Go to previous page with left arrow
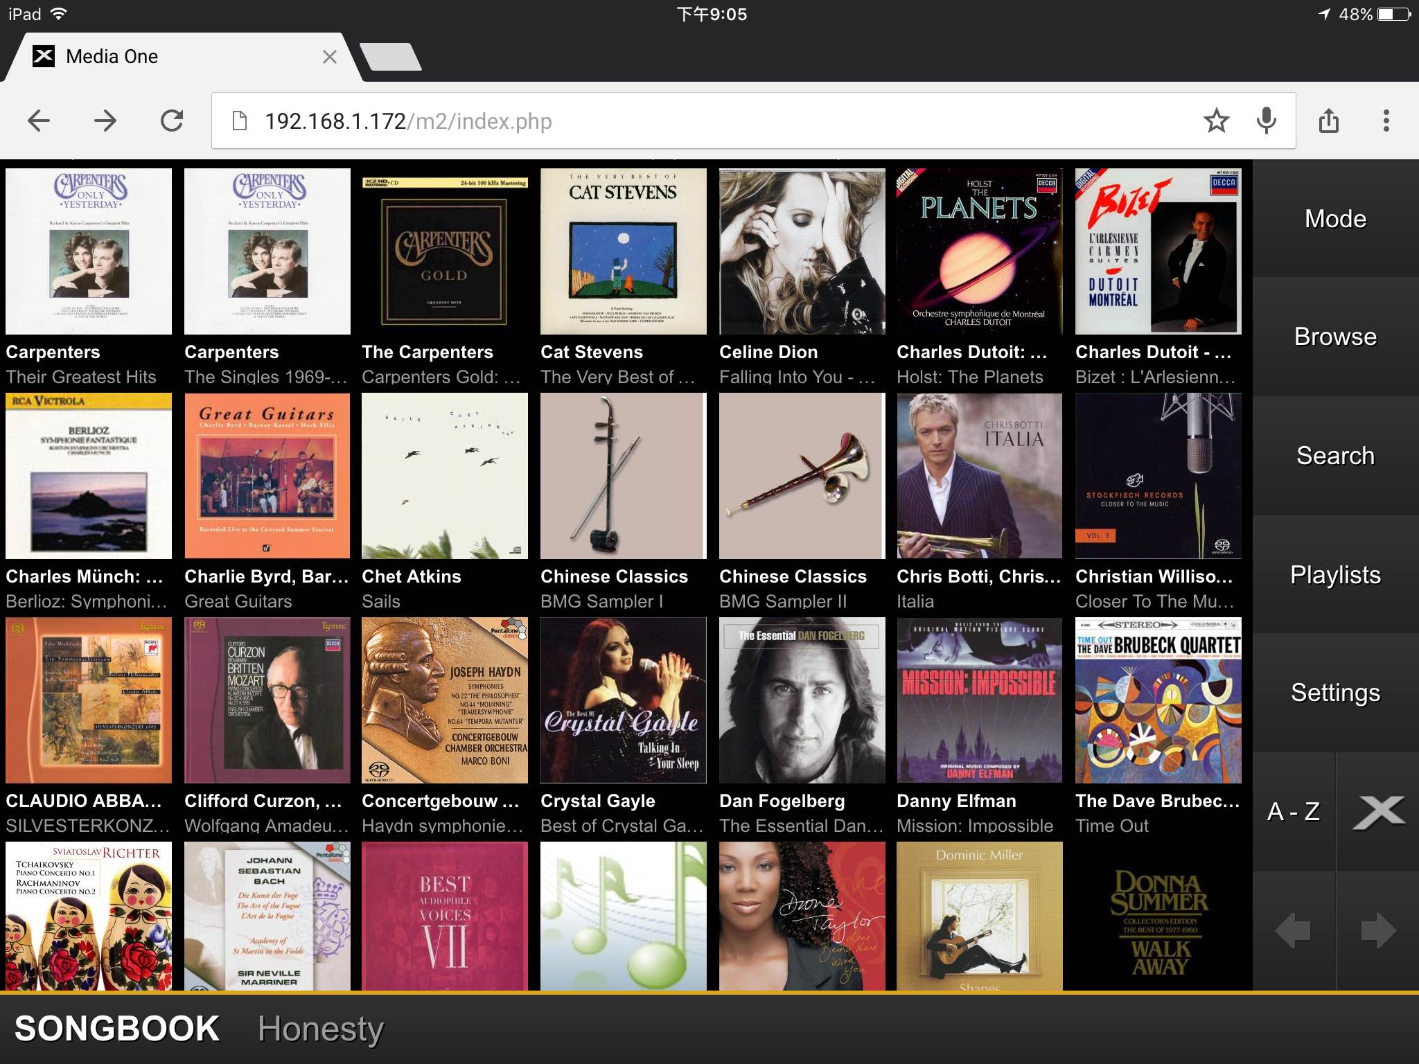The height and width of the screenshot is (1064, 1419). (x=1293, y=930)
